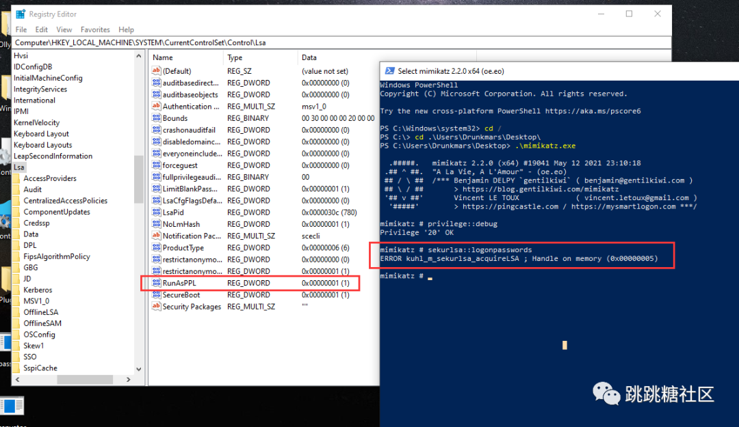Select the everyoneinclude... value icon

click(156, 153)
